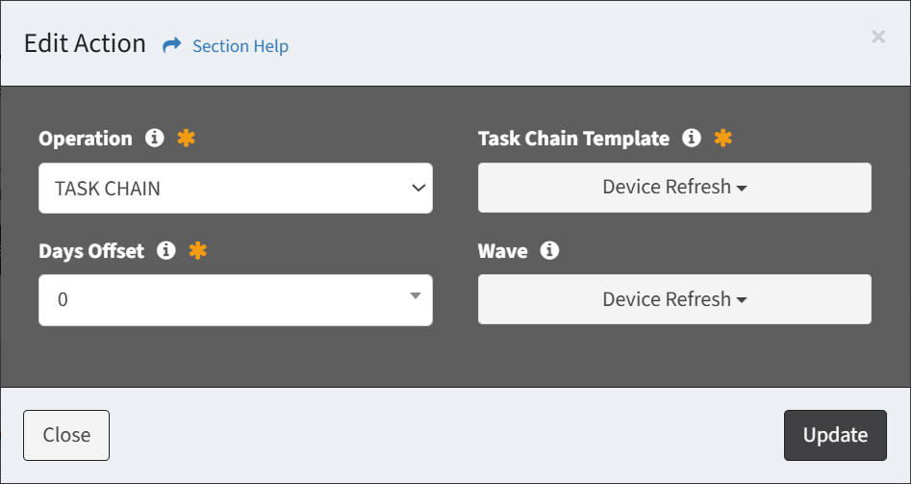Click the Days Offset dropdown arrow
This screenshot has width=911, height=484.
click(415, 295)
